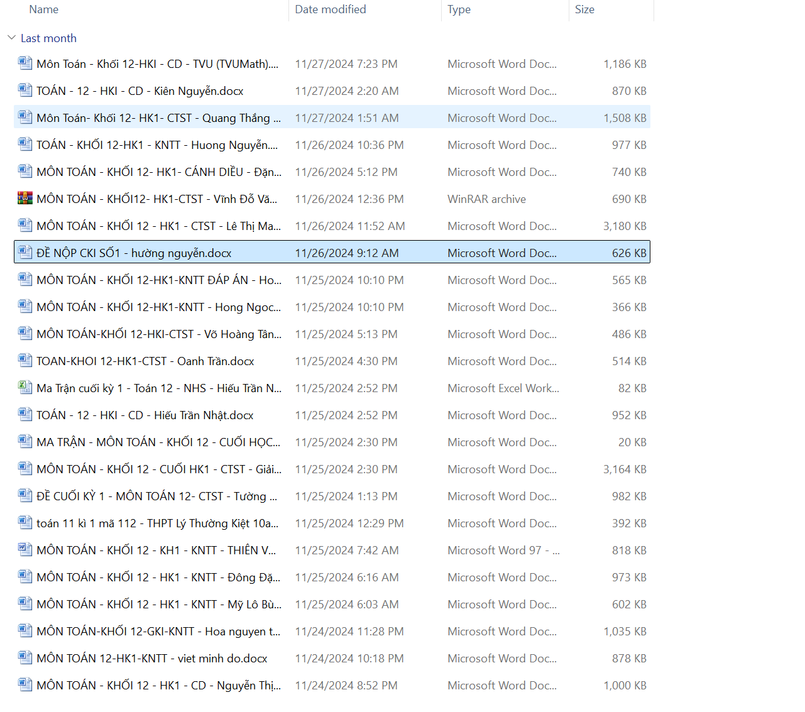Select file name Môn Toán - Khối 12-HKI - CD - TVU
Viewport: 805px width, 712px height.
[157, 64]
